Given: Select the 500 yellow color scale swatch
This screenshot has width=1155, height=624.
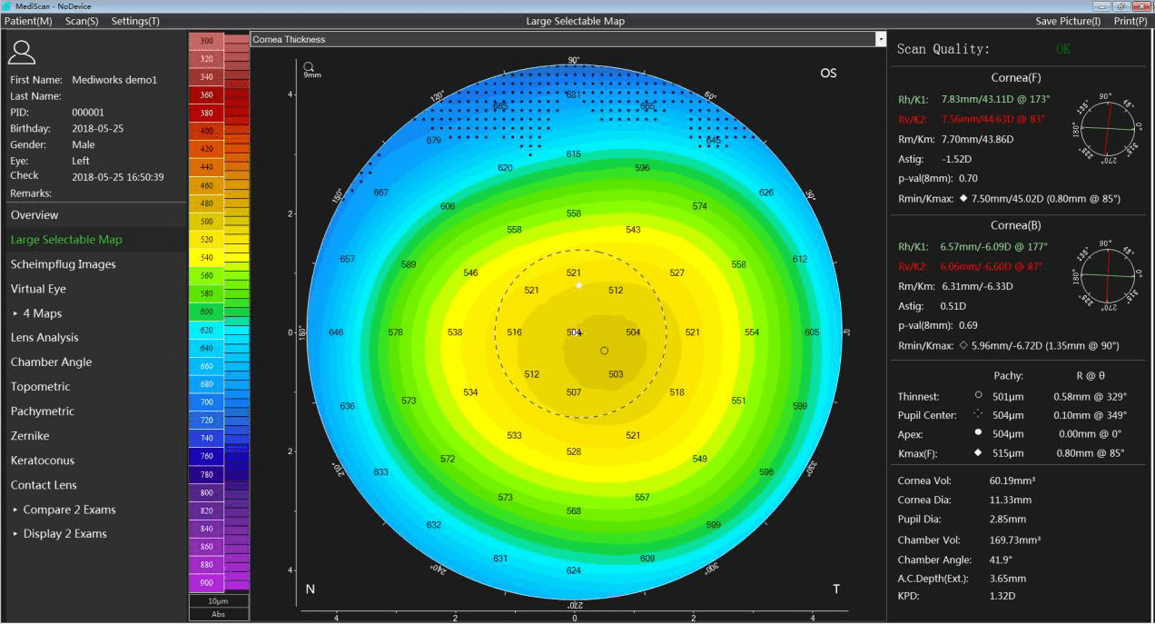Looking at the screenshot, I should click(x=206, y=222).
